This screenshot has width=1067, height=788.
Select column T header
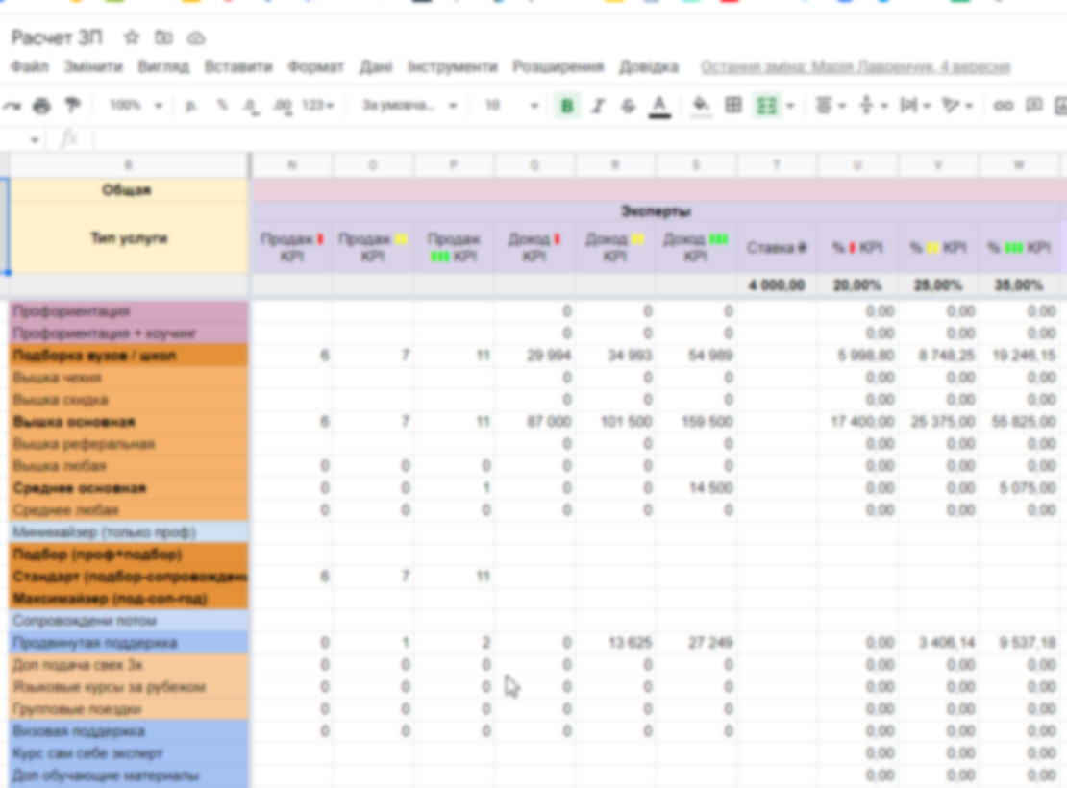pyautogui.click(x=777, y=164)
